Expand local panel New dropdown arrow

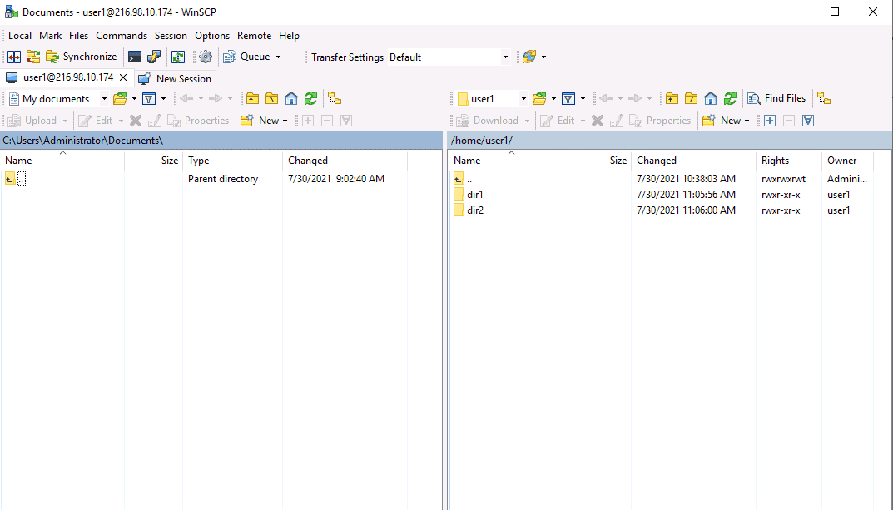click(x=285, y=121)
